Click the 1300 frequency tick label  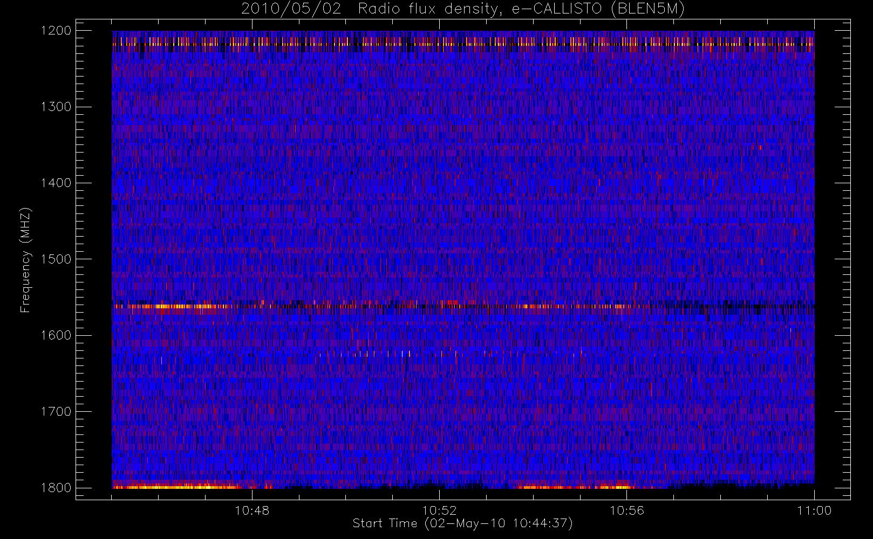(56, 107)
